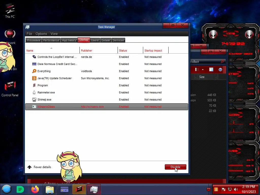Switch to Task Manager taskbar button
260x195 pixels.
pyautogui.click(x=94, y=189)
